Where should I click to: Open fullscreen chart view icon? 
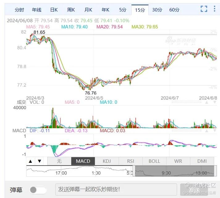click(x=204, y=9)
